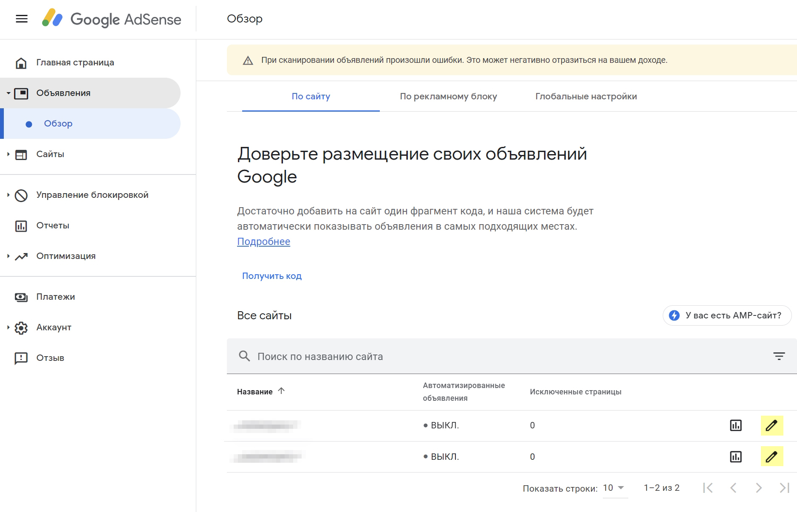The image size is (797, 512).
Task: Click the warning triangle icon in banner
Action: 248,60
